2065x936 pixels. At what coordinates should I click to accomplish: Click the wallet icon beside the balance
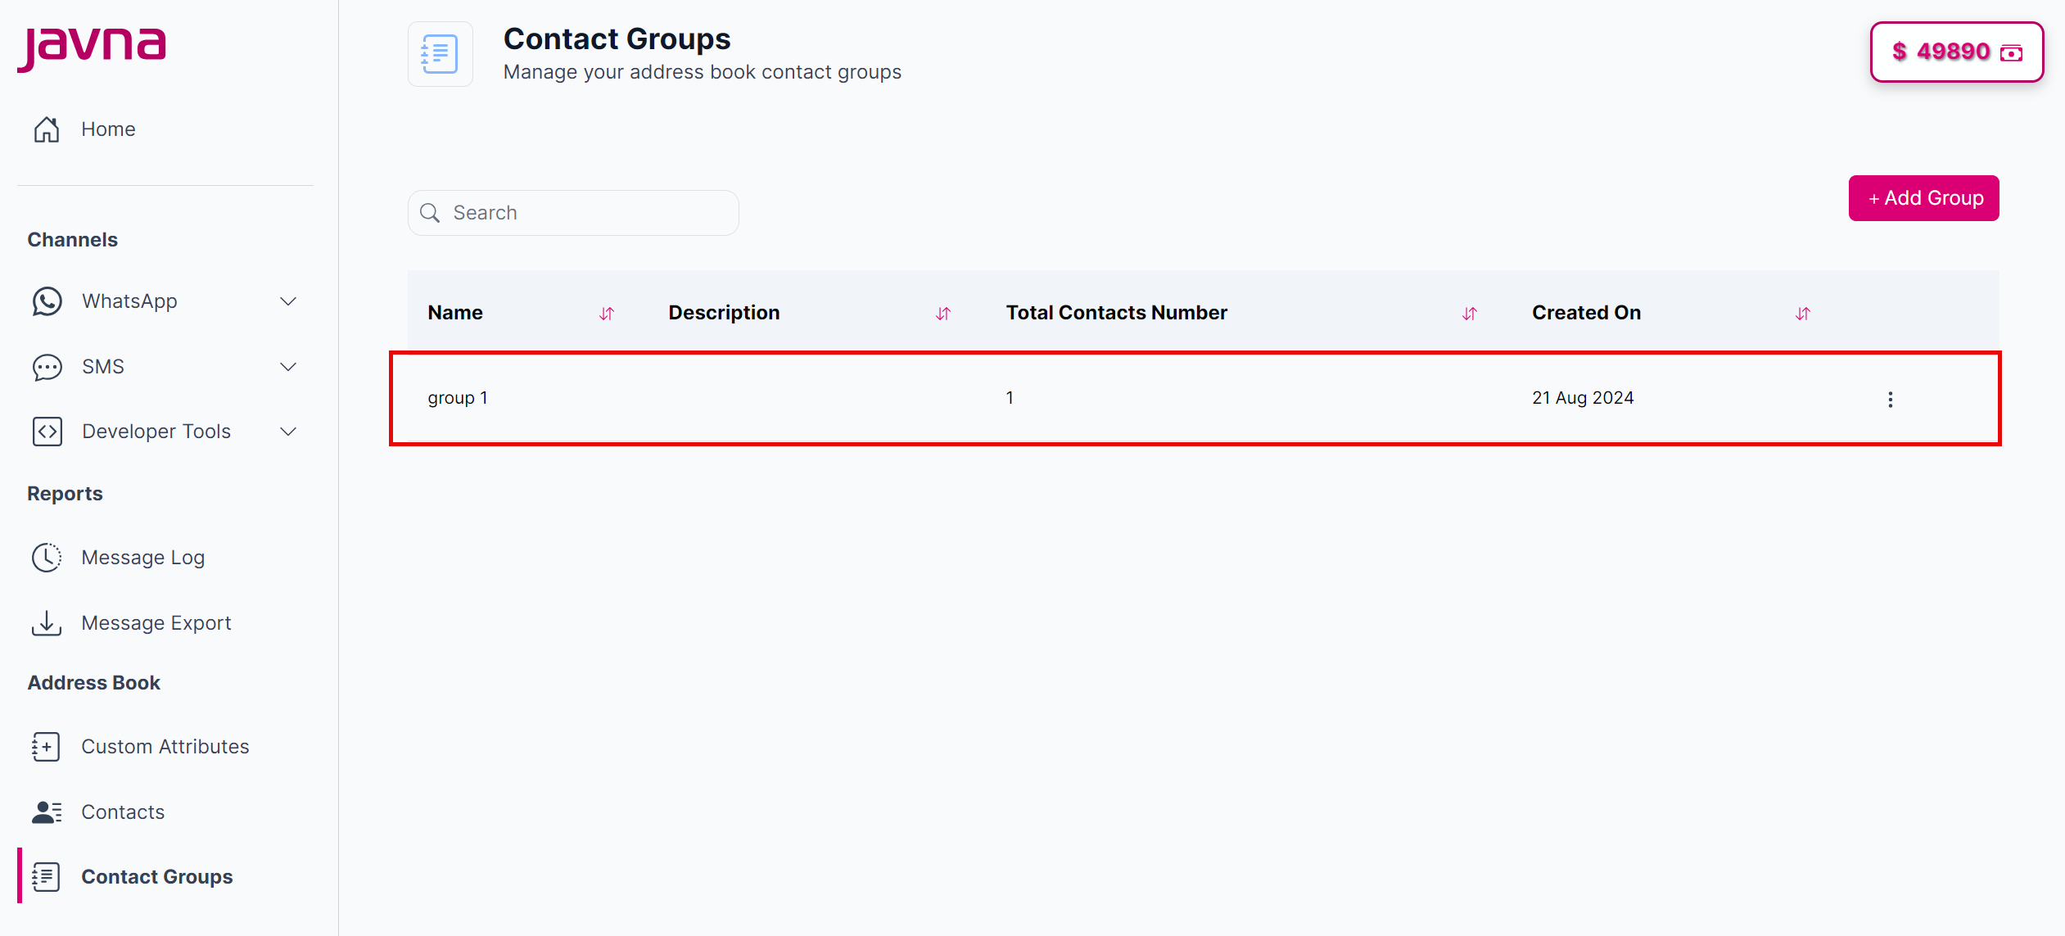tap(2013, 52)
